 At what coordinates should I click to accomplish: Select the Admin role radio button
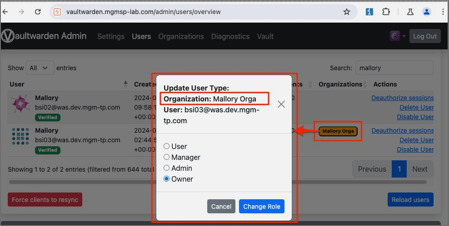tap(166, 168)
